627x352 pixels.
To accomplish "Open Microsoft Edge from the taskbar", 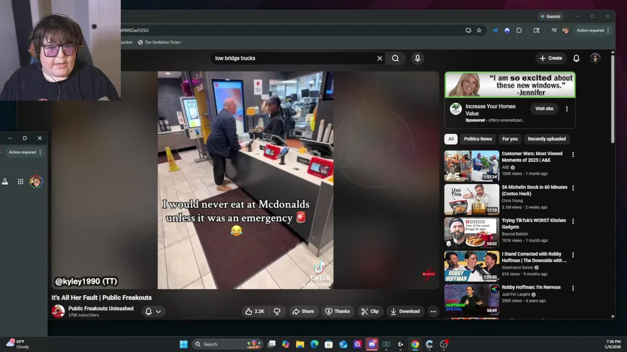I will pyautogui.click(x=314, y=344).
